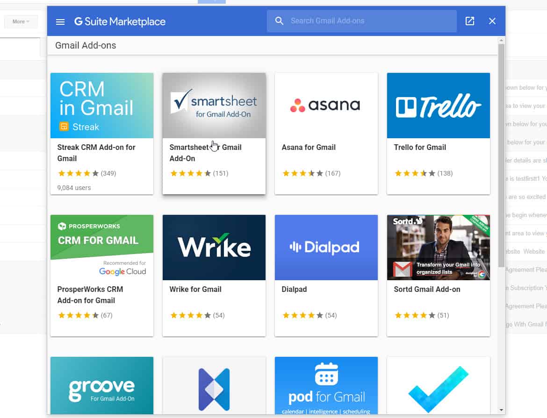The image size is (547, 418).
Task: Open the Trello logo card image
Action: coord(439,106)
